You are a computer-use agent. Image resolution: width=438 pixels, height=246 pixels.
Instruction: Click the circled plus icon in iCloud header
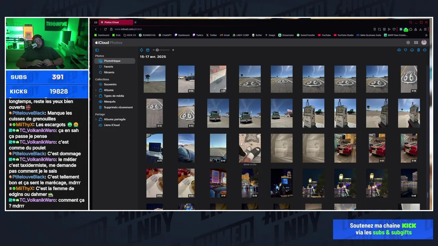(408, 42)
